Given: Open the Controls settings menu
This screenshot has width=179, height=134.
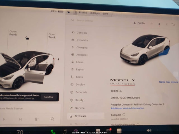Looking at the screenshot, I should (x=79, y=33).
